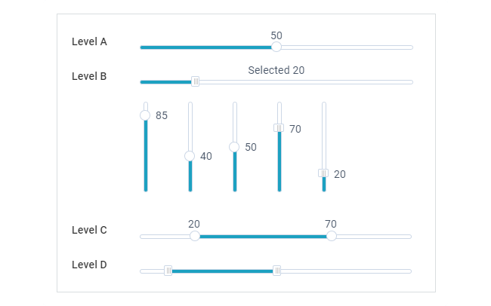Image resolution: width=491 pixels, height=306 pixels.
Task: Click the empty track right of Level B handle
Action: coord(306,82)
